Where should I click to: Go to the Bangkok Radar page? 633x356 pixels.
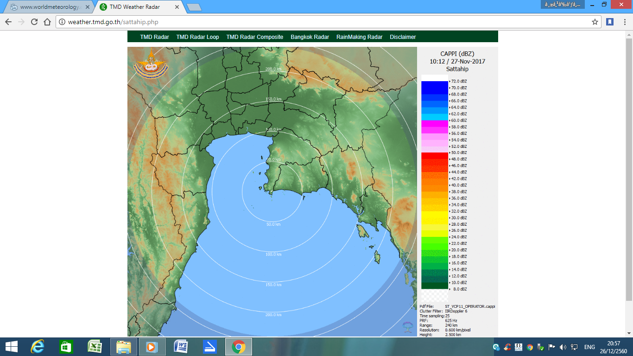[x=310, y=37]
